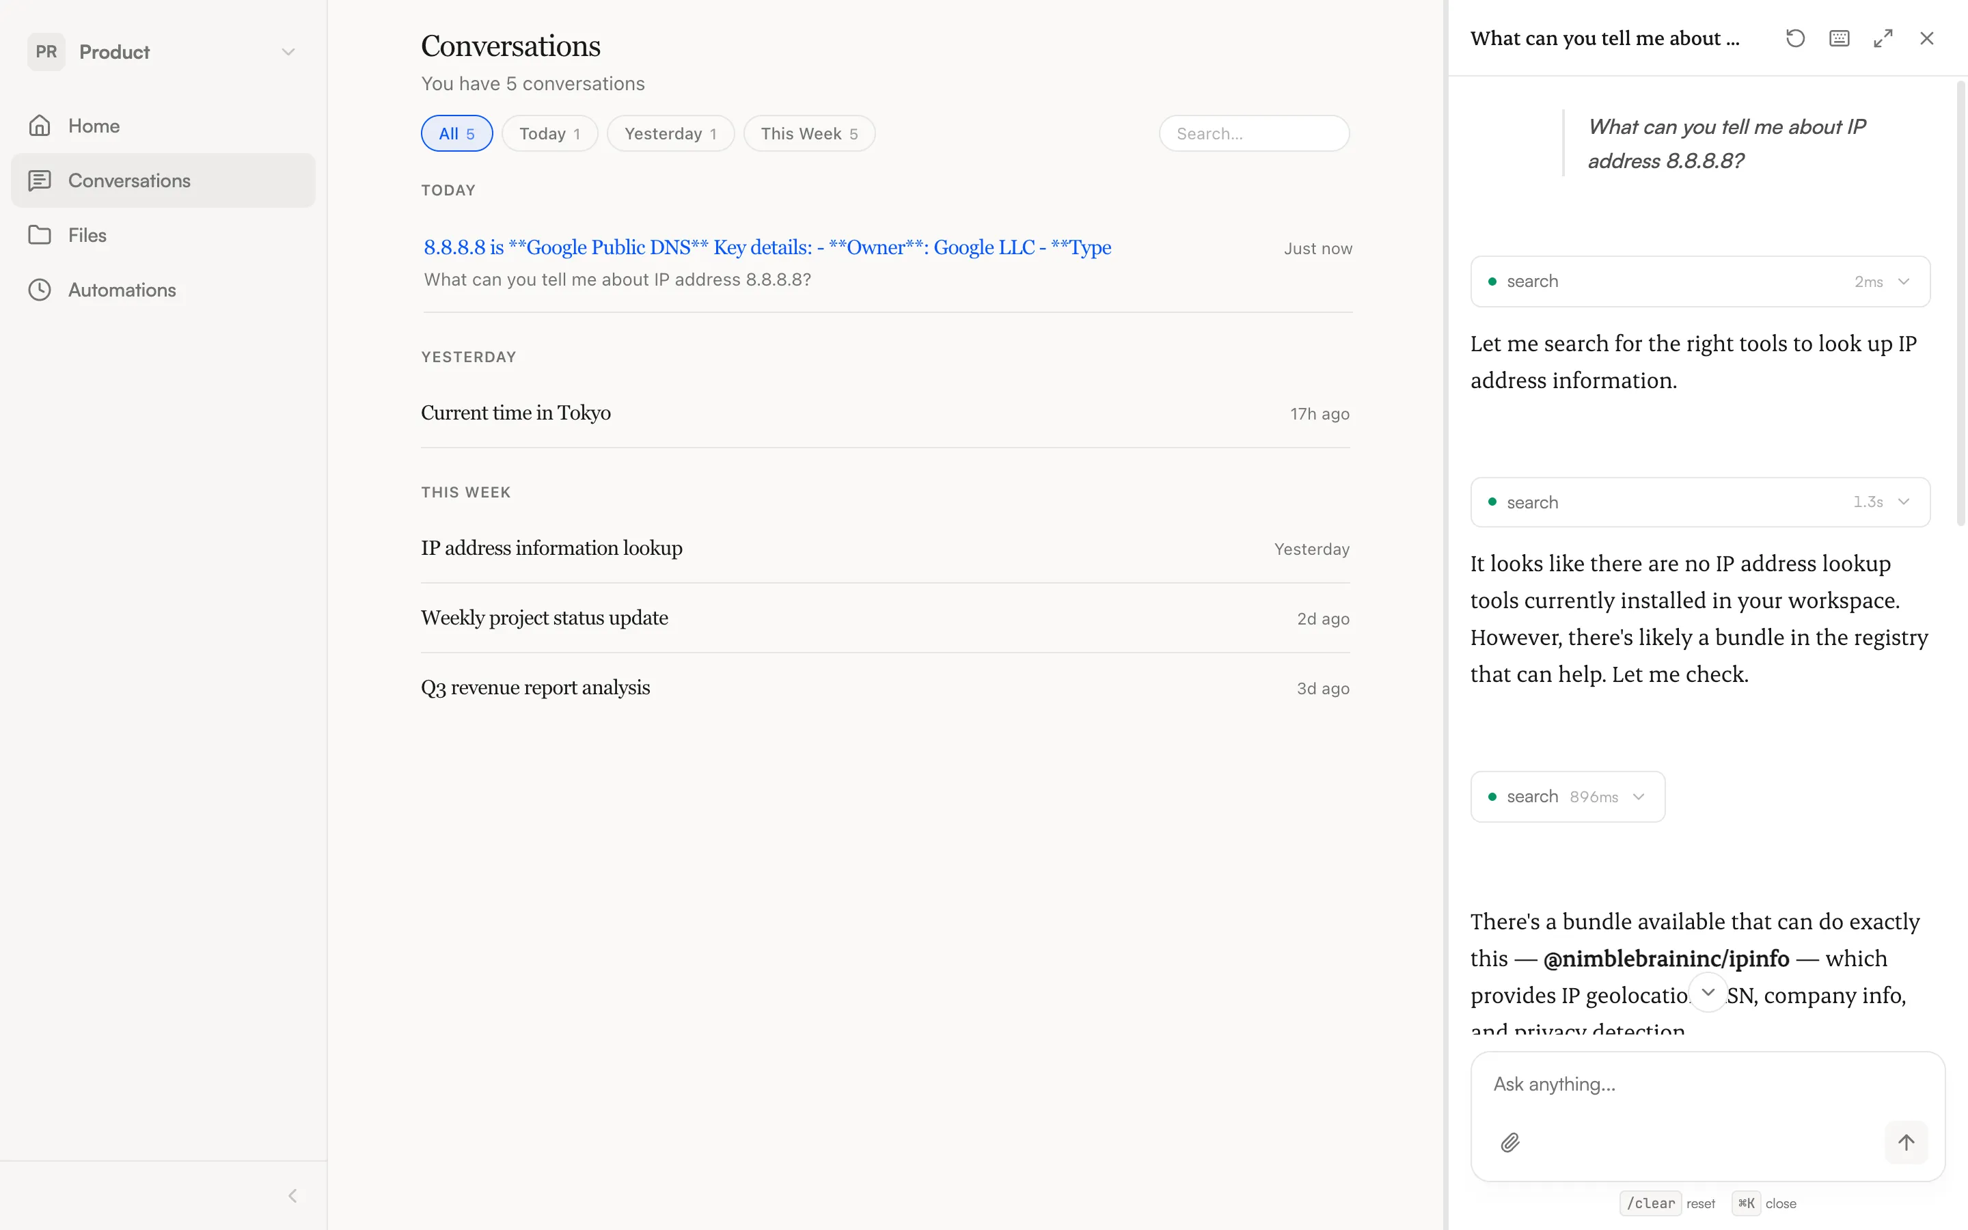The height and width of the screenshot is (1230, 1968).
Task: Expand the truncated bundle message text
Action: click(x=1708, y=992)
